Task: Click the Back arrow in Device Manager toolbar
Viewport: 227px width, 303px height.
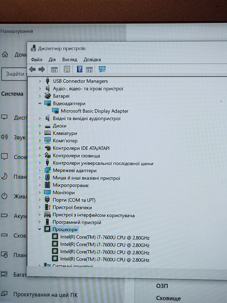Action: coord(32,69)
